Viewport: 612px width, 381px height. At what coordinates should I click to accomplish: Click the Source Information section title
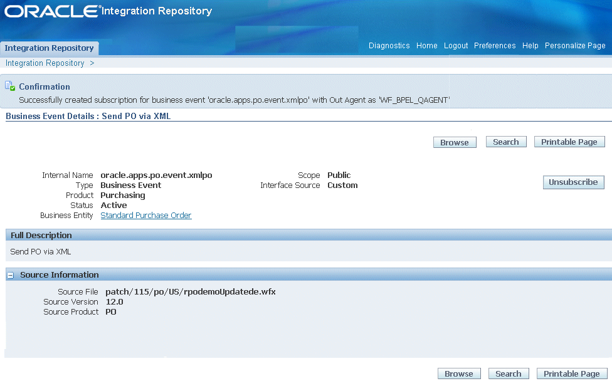[60, 275]
